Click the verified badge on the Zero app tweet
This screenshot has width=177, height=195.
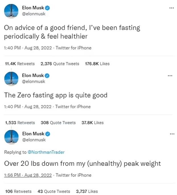48,76
